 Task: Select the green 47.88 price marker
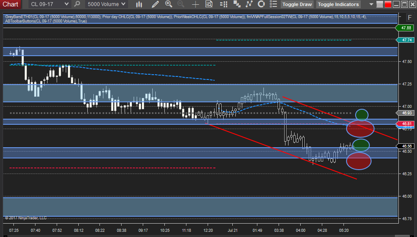(404, 28)
